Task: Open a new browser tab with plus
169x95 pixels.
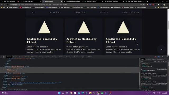Action: [147, 2]
